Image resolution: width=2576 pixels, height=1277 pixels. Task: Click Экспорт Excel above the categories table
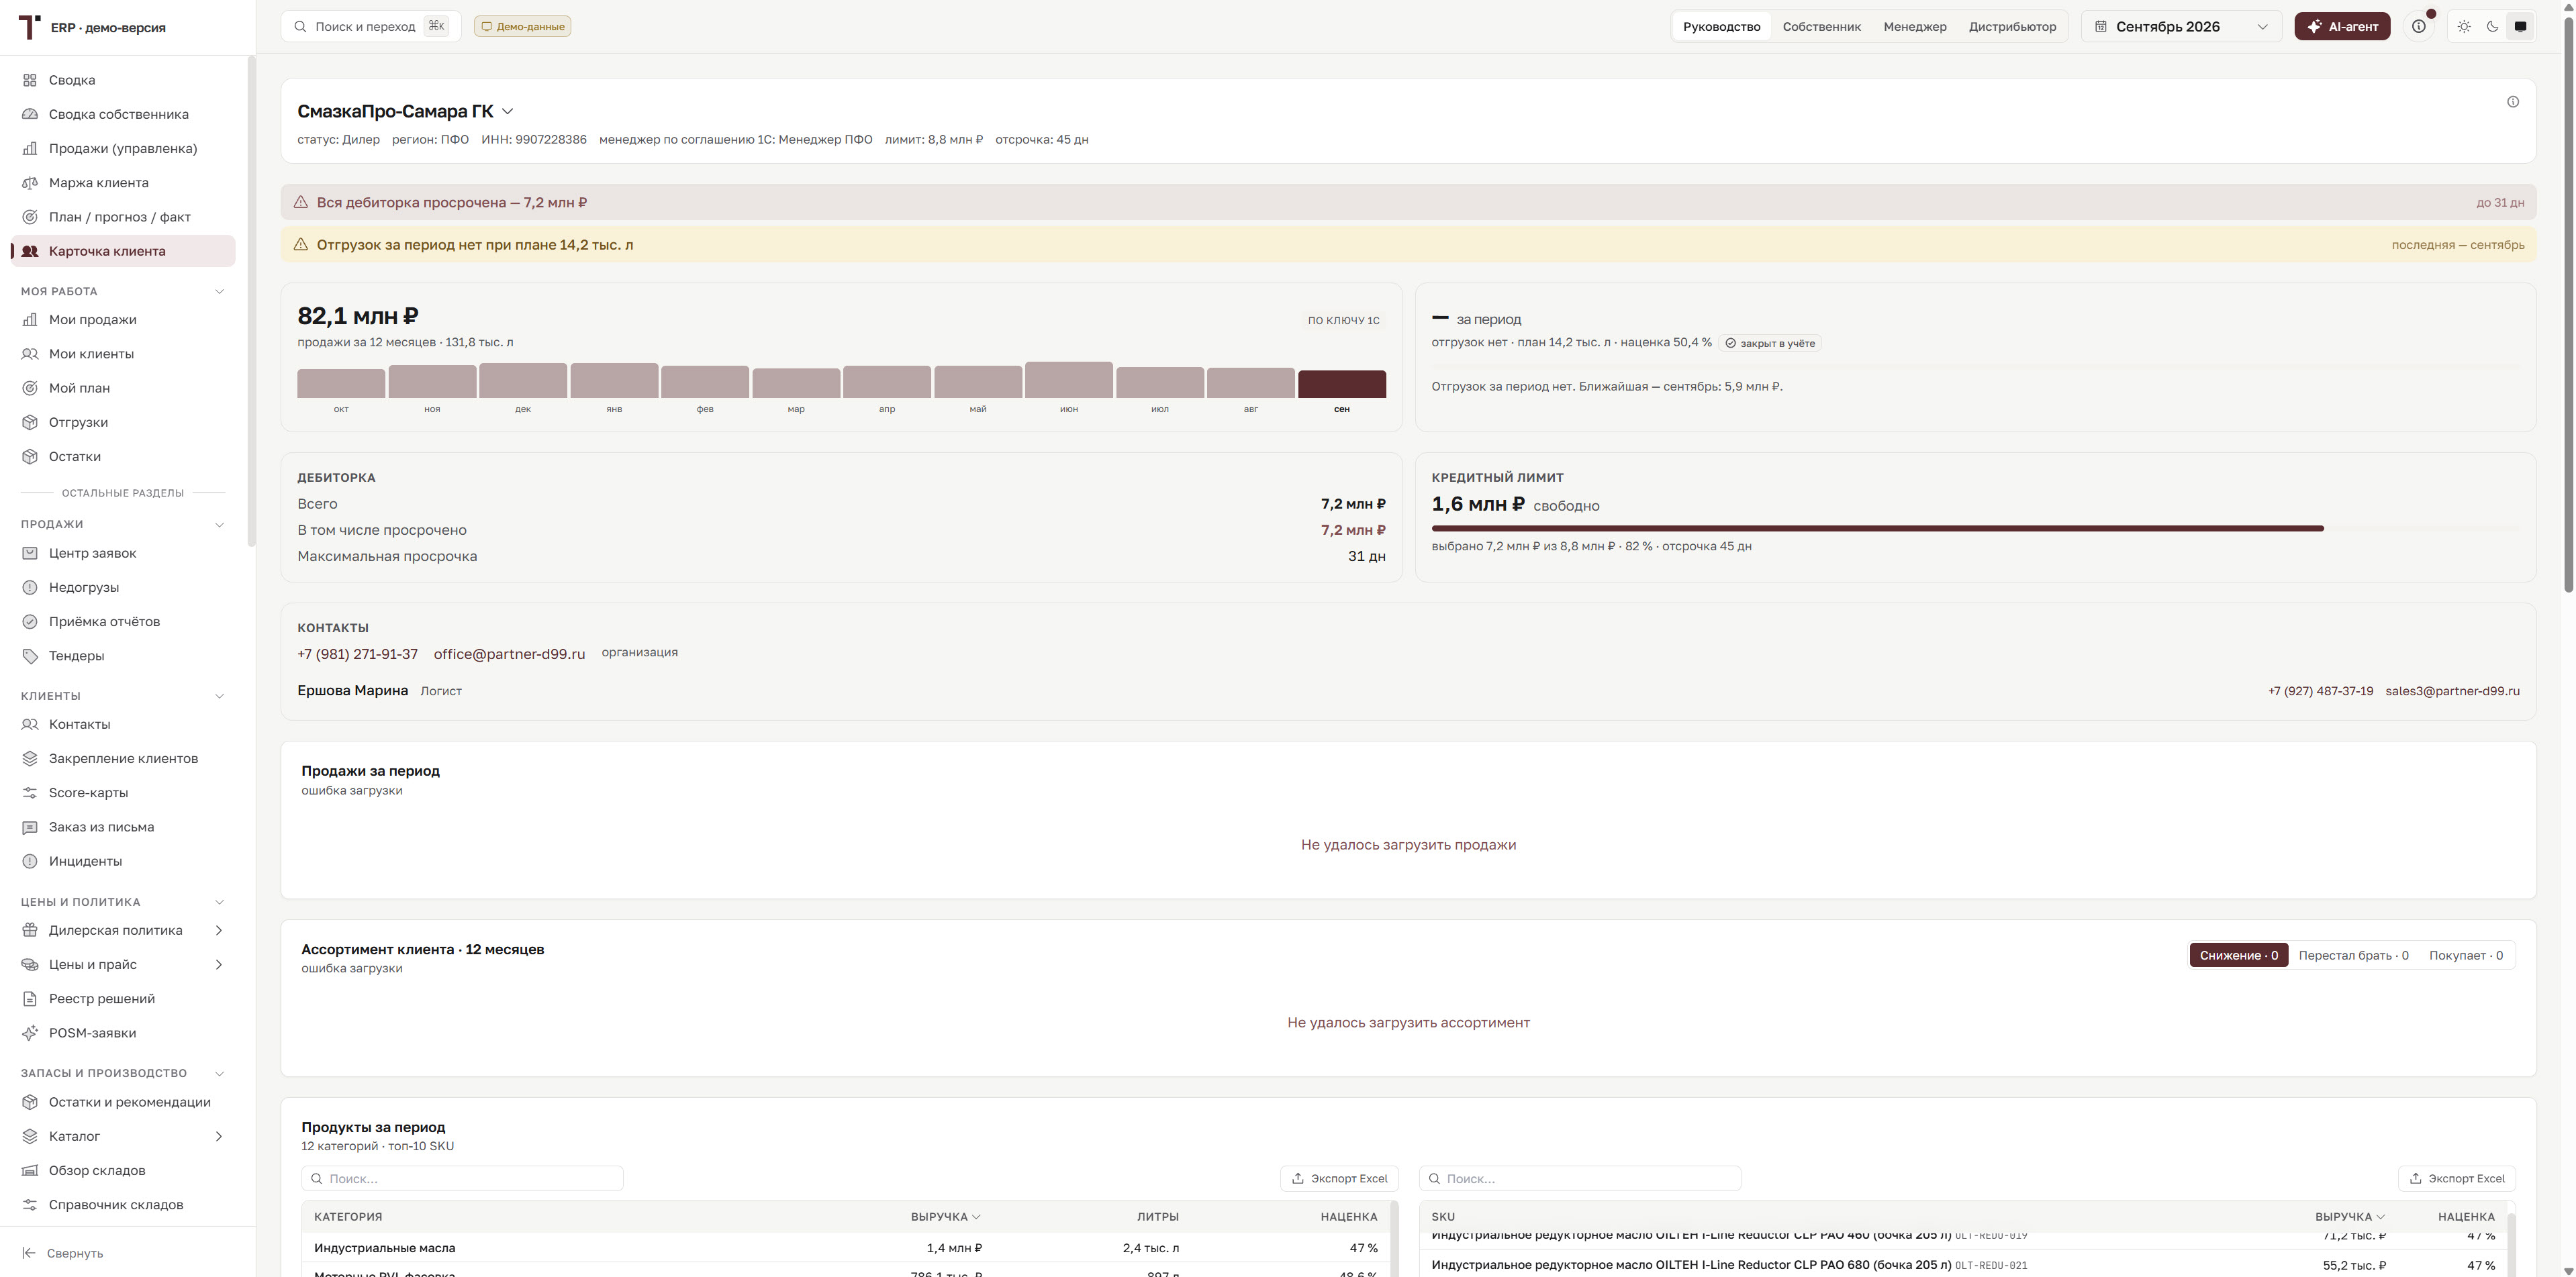1339,1178
